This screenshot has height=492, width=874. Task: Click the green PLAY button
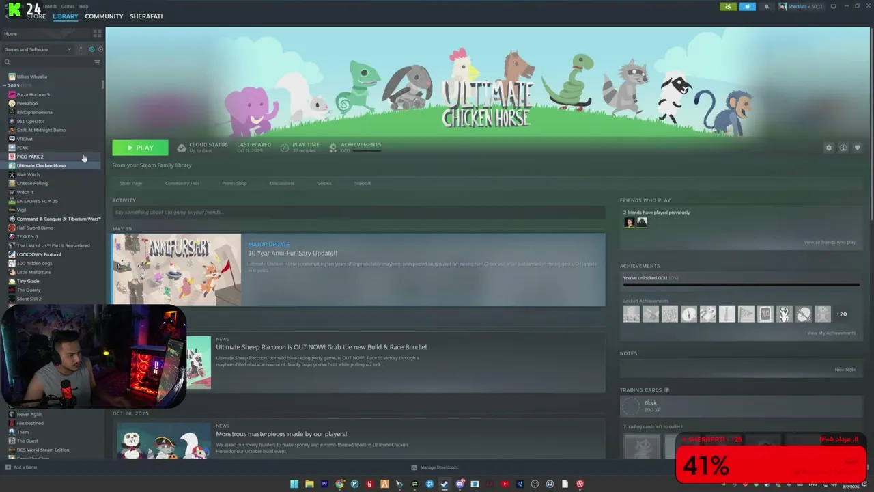coord(140,148)
